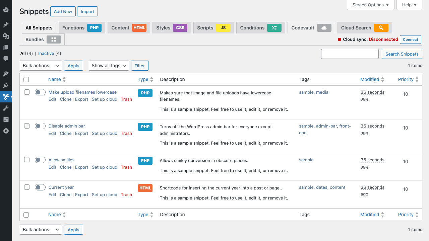
Task: Switch to the Styles tab
Action: [x=172, y=28]
